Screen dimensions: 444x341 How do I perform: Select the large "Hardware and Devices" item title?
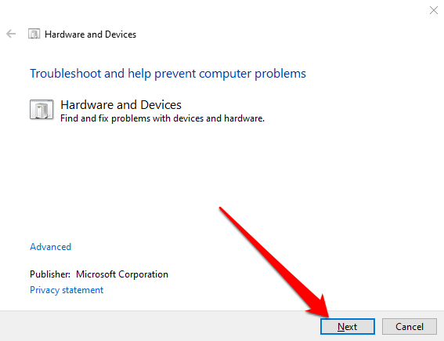(121, 105)
